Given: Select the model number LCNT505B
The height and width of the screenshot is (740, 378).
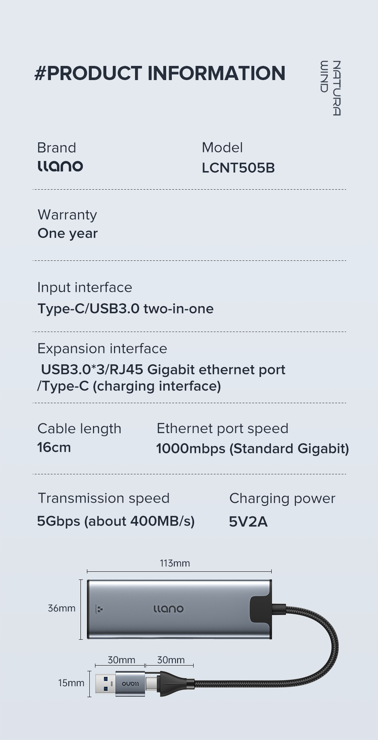Looking at the screenshot, I should [x=238, y=168].
